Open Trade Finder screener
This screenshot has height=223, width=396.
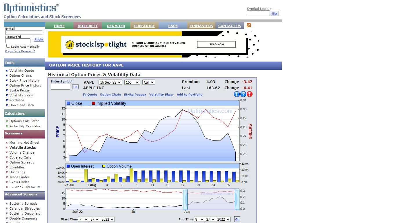coord(19,177)
